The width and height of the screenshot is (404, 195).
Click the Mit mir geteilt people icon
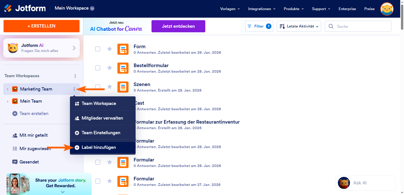click(15, 135)
